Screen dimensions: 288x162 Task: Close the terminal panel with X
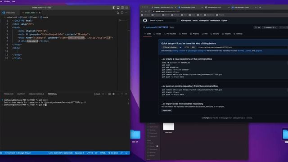126,94
